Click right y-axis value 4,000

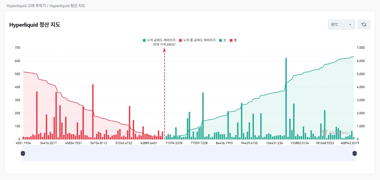coord(361,87)
